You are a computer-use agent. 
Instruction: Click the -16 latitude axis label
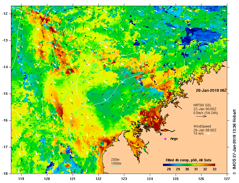pyautogui.click(x=5, y=120)
